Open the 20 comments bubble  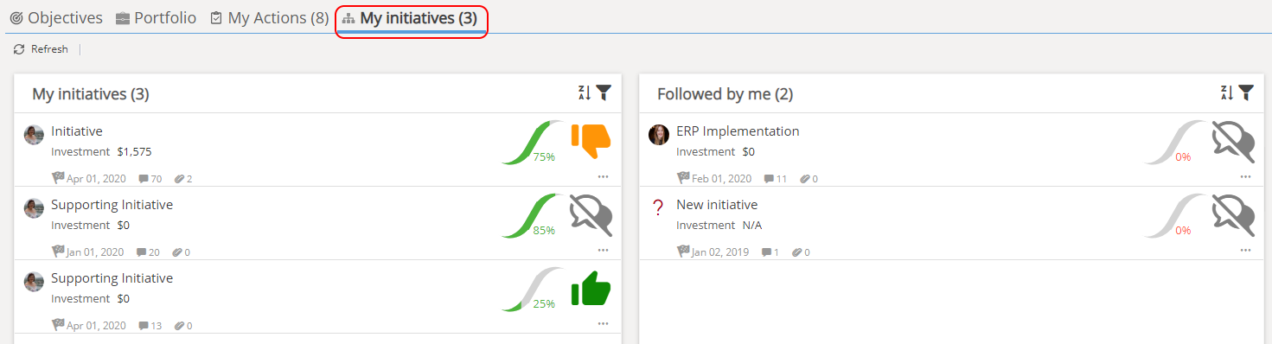click(148, 252)
